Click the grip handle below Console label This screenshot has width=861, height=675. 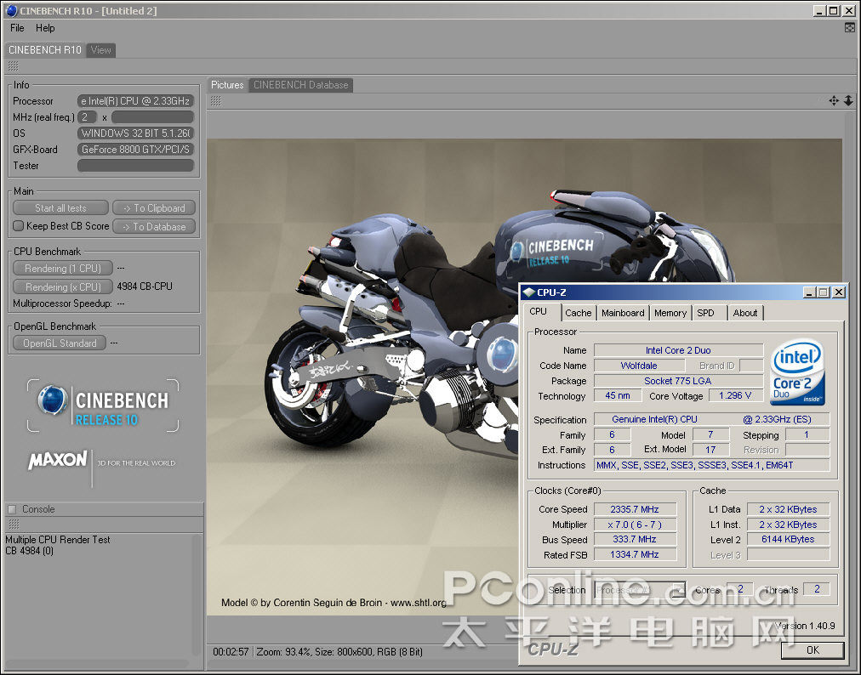click(14, 524)
